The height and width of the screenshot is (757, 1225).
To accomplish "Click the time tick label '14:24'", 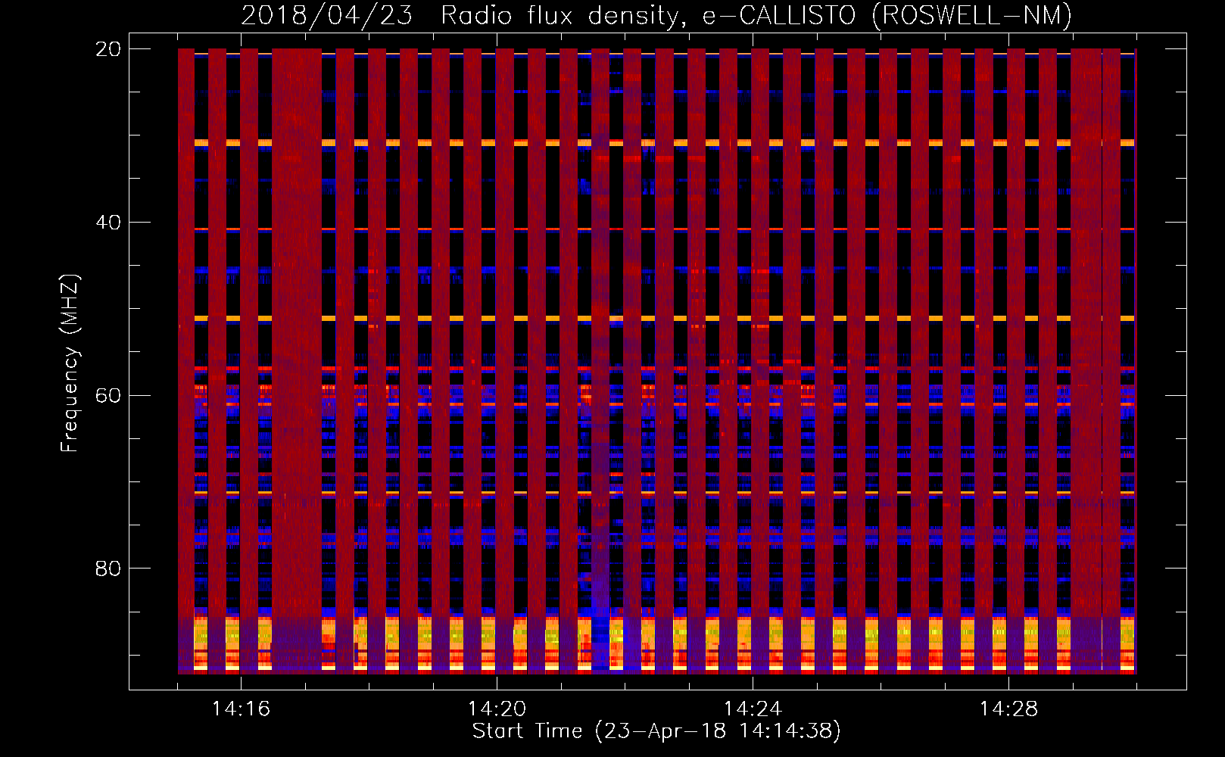I will click(x=753, y=709).
